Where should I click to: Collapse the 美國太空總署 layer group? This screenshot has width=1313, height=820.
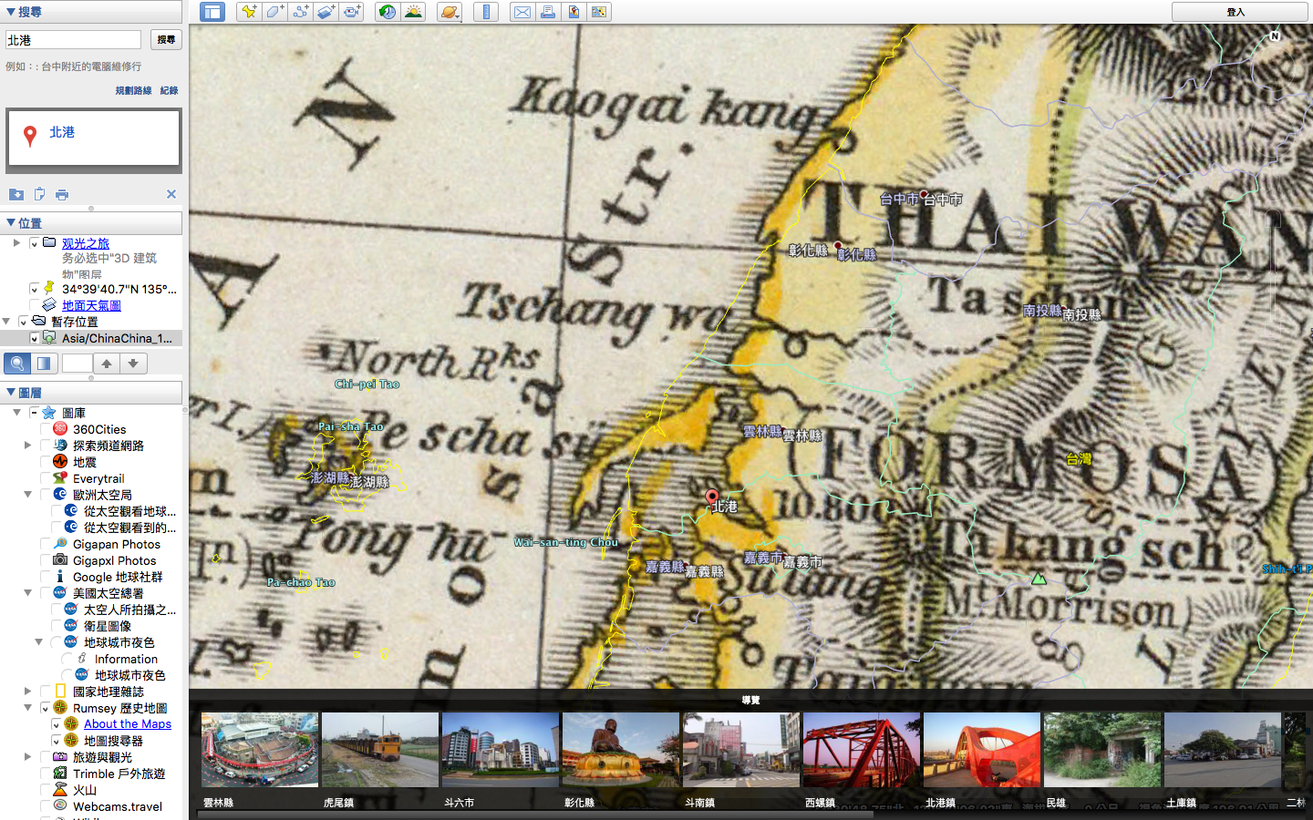27,593
